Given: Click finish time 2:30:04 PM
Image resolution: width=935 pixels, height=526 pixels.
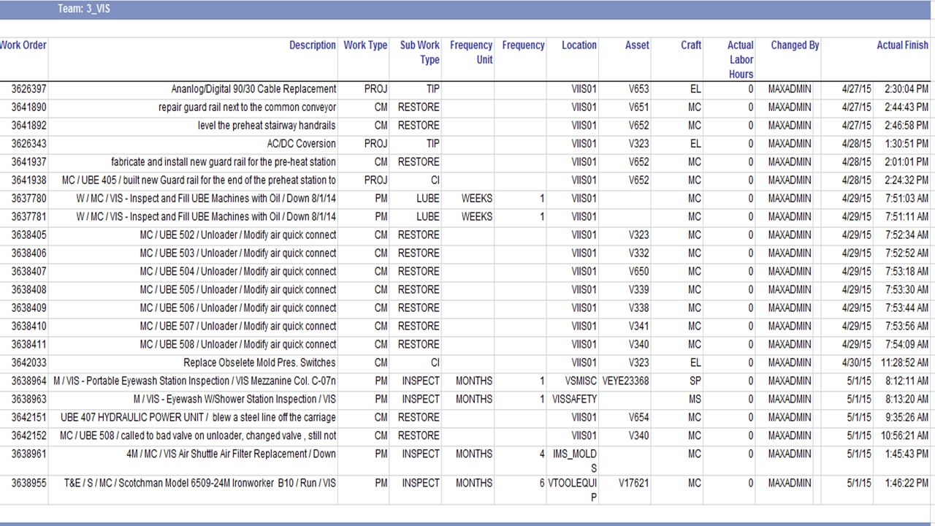Looking at the screenshot, I should (x=907, y=89).
